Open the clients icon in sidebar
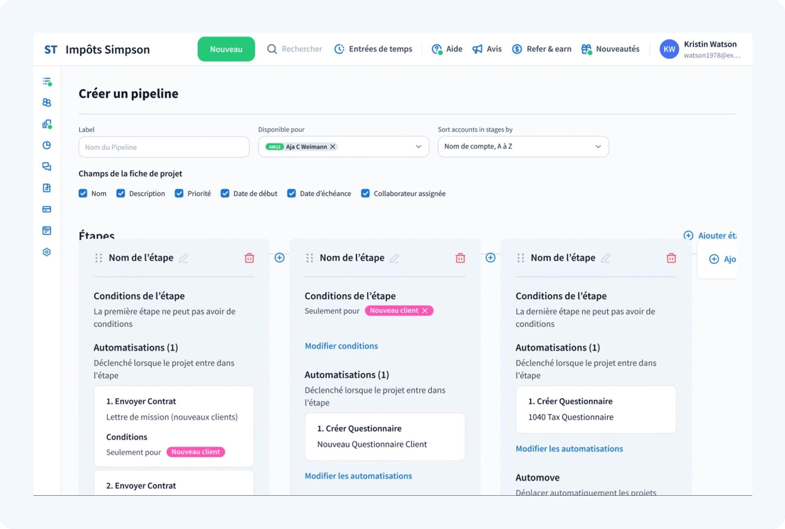The image size is (785, 529). (x=46, y=103)
